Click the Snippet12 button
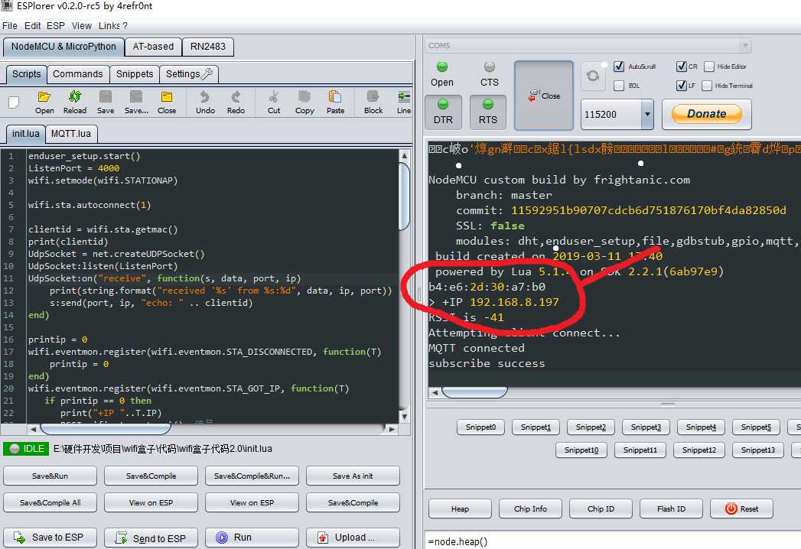Viewport: 801px width, 549px height. tap(698, 450)
